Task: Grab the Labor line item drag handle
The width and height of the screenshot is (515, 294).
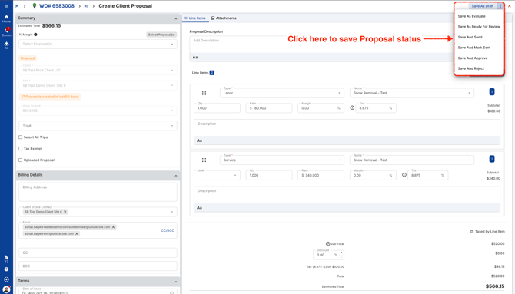Action: click(x=204, y=93)
